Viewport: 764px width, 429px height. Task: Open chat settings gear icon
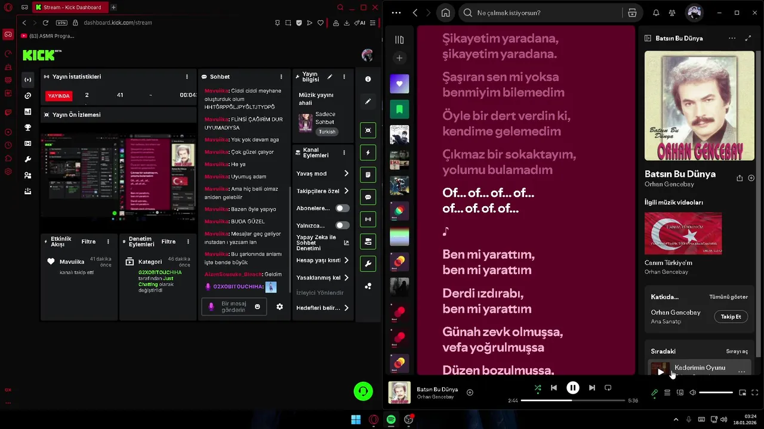click(x=279, y=307)
